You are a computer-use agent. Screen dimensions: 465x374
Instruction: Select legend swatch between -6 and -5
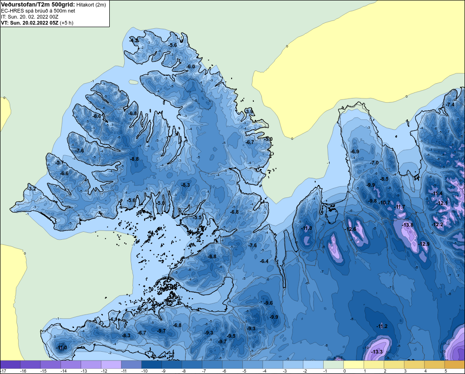click(x=232, y=365)
